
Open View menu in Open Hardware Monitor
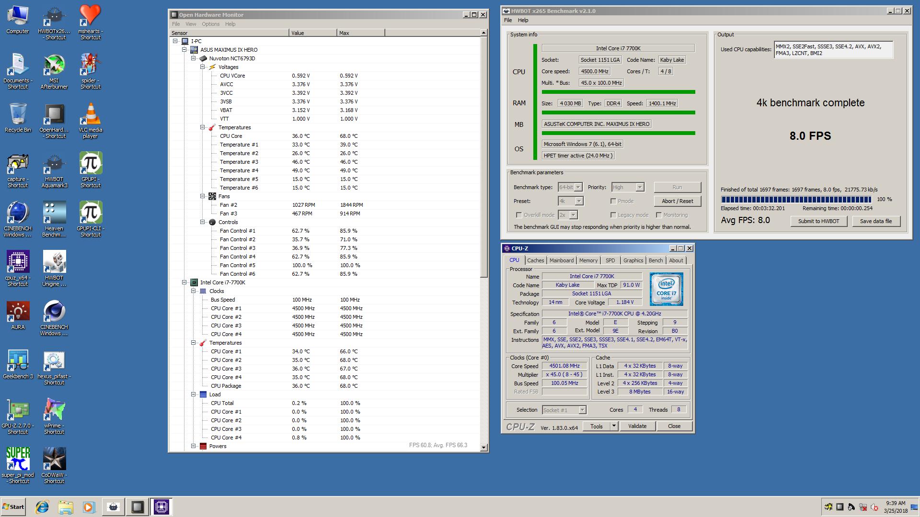[x=191, y=24]
